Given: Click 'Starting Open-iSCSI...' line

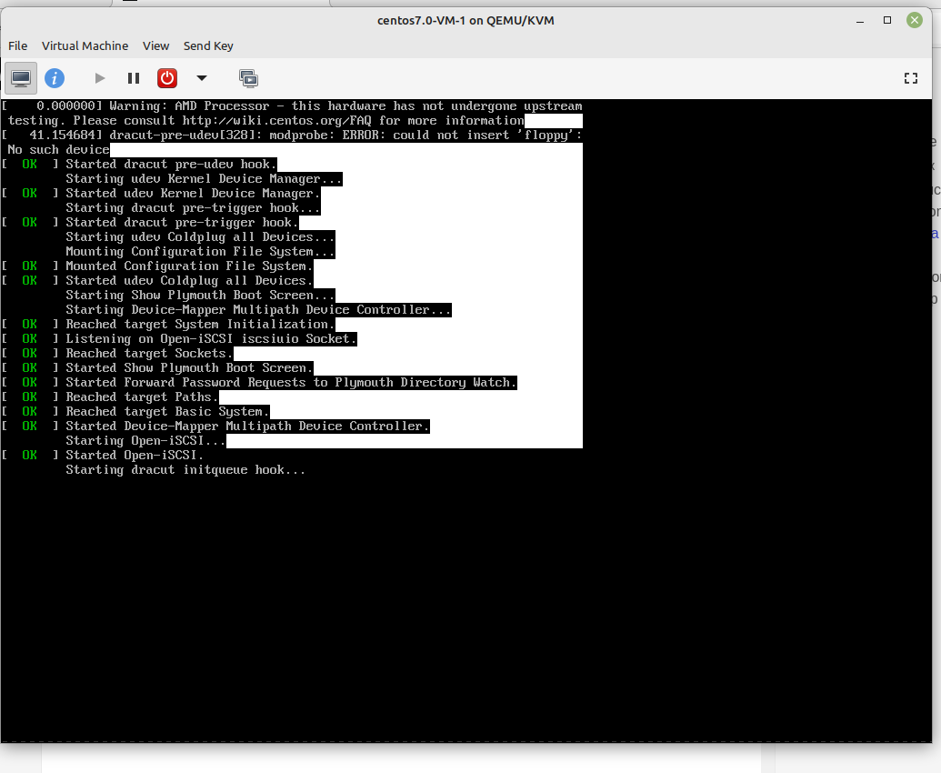Looking at the screenshot, I should [x=145, y=440].
